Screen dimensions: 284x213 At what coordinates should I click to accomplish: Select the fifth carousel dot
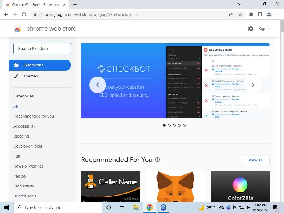[x=184, y=125]
